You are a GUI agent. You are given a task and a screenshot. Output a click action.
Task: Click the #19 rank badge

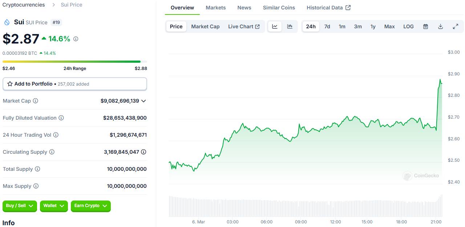(x=56, y=22)
